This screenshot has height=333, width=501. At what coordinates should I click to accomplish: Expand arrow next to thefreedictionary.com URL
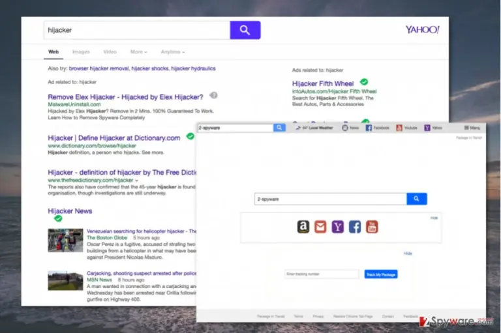pyautogui.click(x=137, y=181)
